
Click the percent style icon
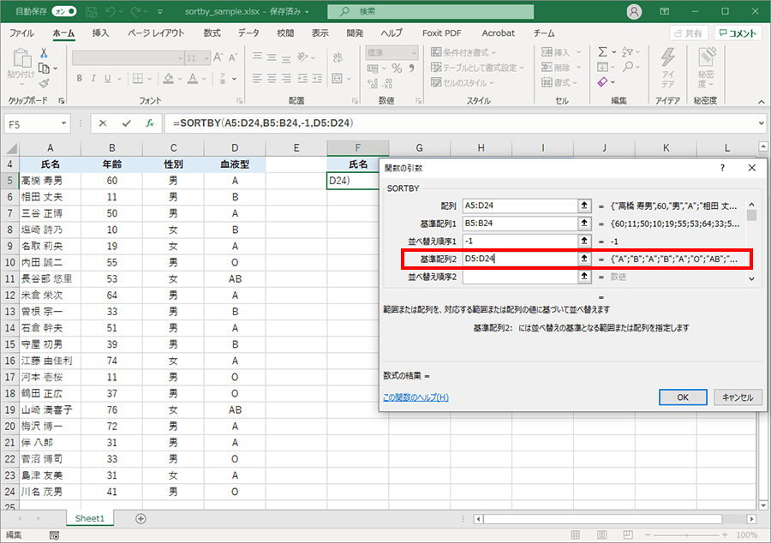pos(397,69)
